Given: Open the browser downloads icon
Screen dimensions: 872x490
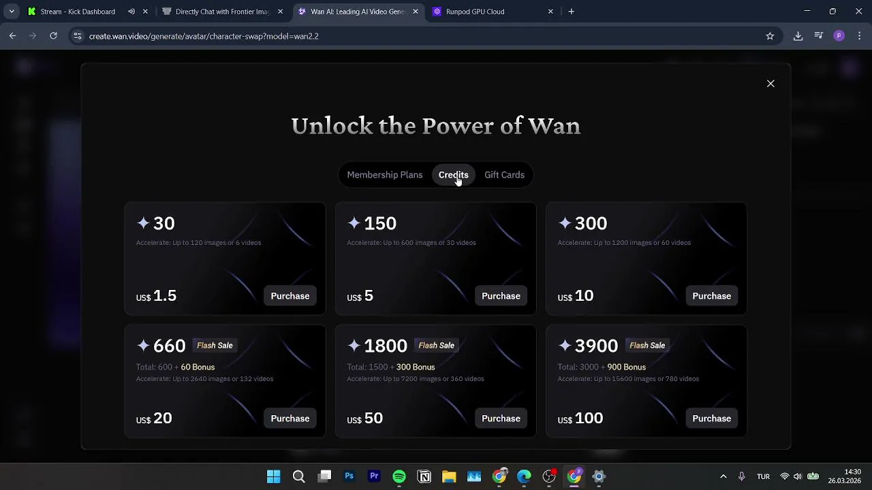Looking at the screenshot, I should coord(798,36).
